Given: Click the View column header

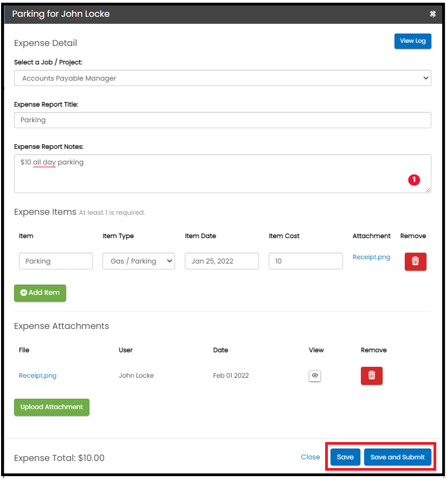Looking at the screenshot, I should coord(316,350).
